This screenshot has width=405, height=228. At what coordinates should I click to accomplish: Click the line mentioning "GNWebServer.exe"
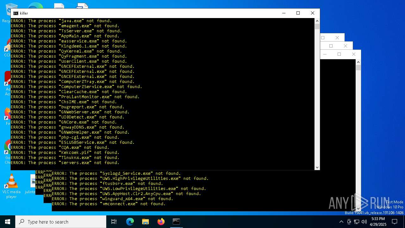[70, 112]
